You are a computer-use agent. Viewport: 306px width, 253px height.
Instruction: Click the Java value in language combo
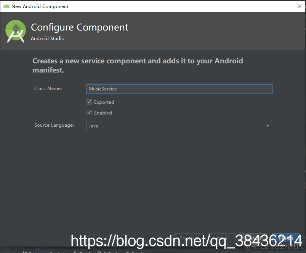(x=93, y=126)
